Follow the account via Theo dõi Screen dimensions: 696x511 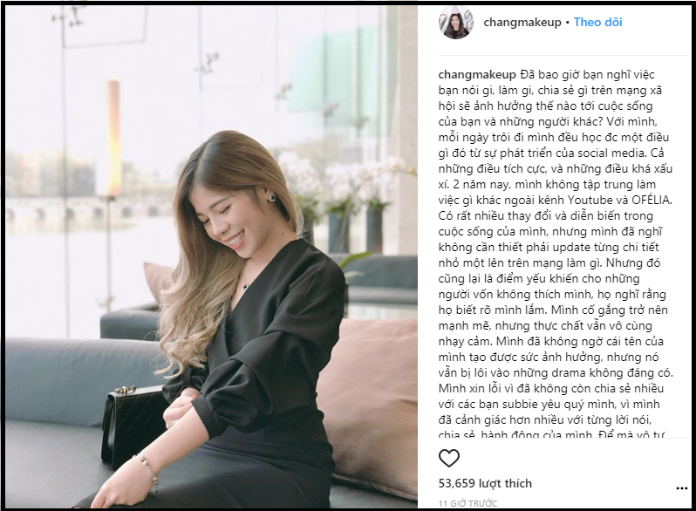pyautogui.click(x=598, y=22)
